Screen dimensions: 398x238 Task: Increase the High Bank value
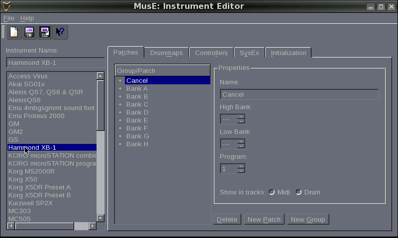pyautogui.click(x=241, y=117)
